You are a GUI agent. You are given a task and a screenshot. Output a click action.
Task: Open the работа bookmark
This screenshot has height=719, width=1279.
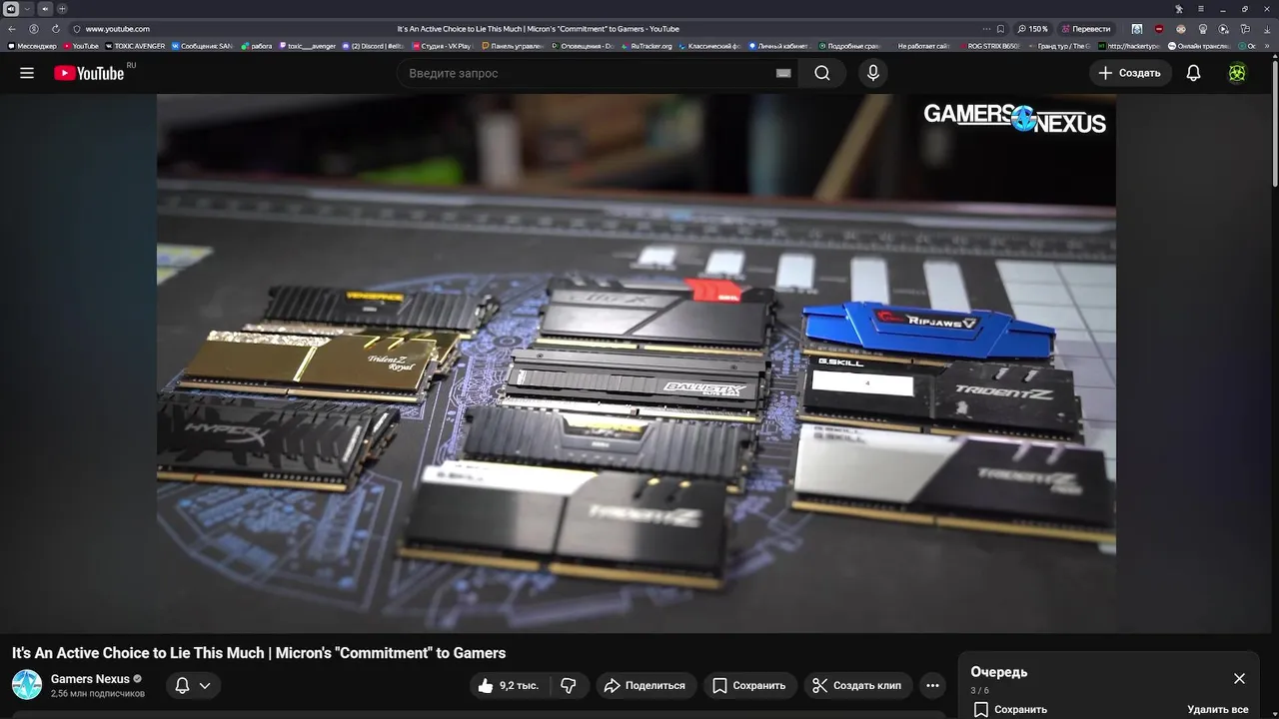pyautogui.click(x=257, y=46)
